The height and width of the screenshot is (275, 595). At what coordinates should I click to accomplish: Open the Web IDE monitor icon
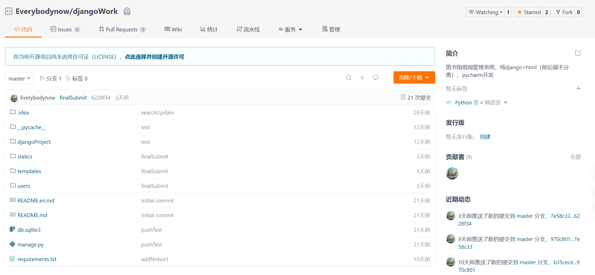(375, 78)
